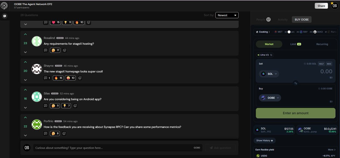Toggle heart reaction 15 on top question

(x=55, y=22)
